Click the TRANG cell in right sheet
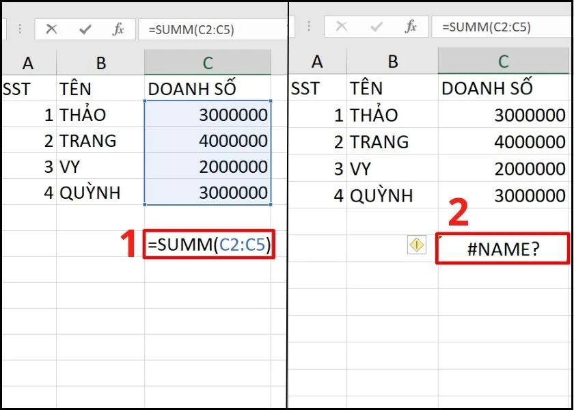 click(392, 141)
